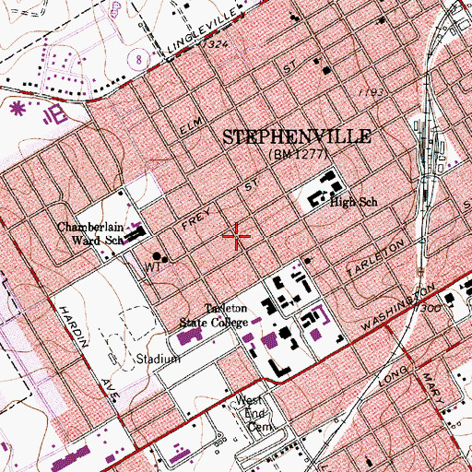Click the Chamberlain Ward school building symbol
Viewport: 472px width, 472px height.
135,234
